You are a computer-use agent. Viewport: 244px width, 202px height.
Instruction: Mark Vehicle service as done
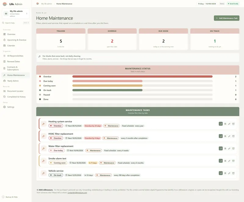point(221,173)
